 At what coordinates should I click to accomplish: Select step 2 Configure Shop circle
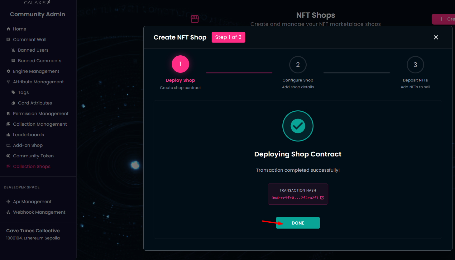[x=298, y=65]
